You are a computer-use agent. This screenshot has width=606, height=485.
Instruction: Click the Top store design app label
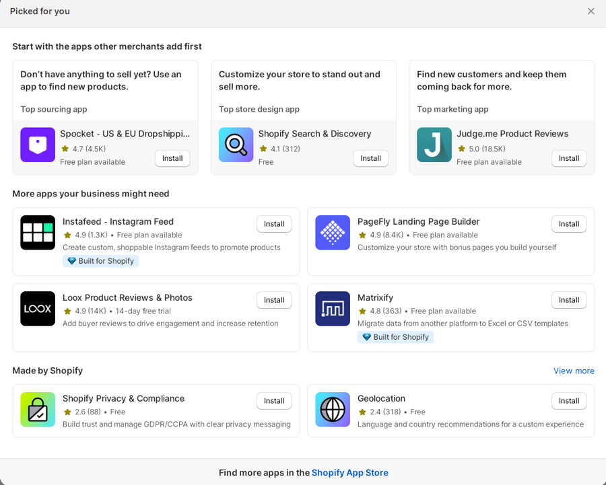tap(259, 109)
